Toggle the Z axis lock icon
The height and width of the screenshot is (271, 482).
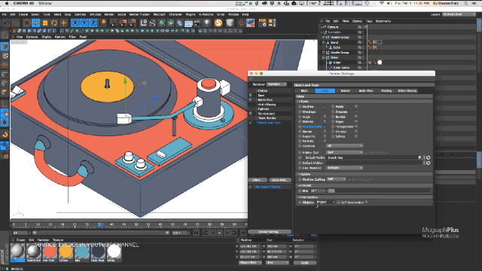point(93,23)
